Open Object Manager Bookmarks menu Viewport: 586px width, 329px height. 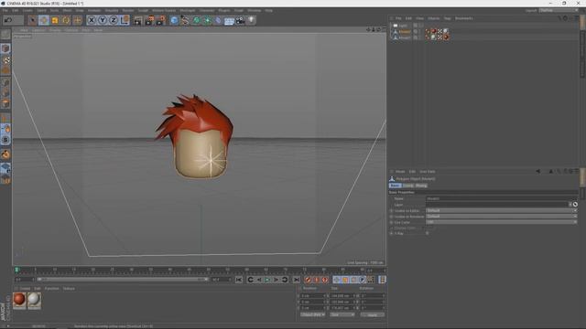point(464,18)
